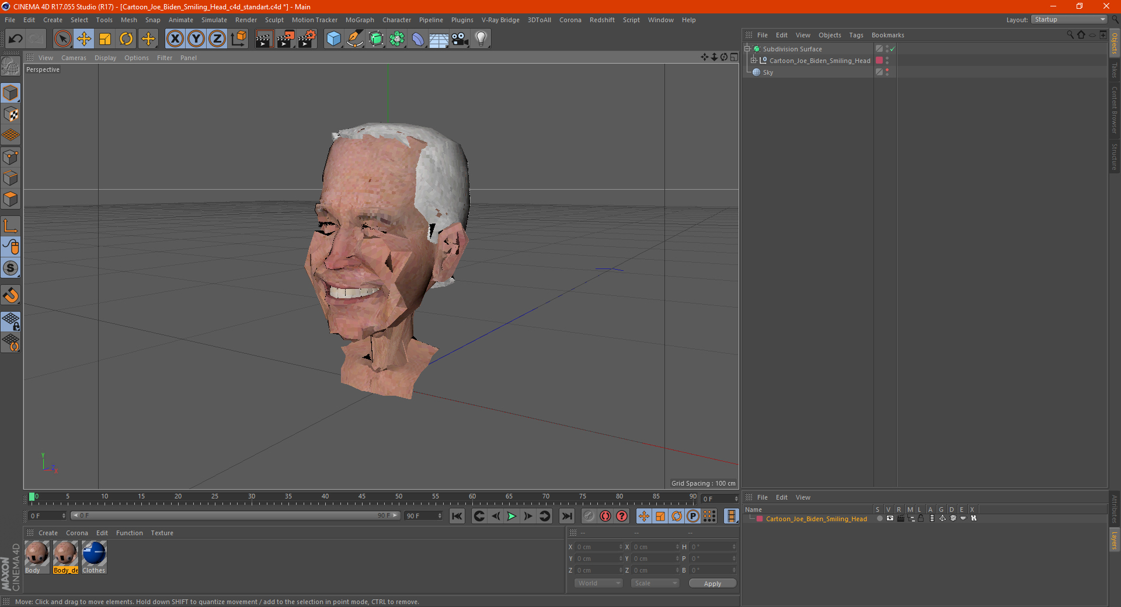Select the Sky object
Image resolution: width=1121 pixels, height=607 pixels.
tap(768, 72)
